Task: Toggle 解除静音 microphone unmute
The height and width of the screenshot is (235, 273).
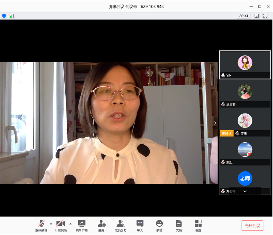Action: click(x=41, y=225)
